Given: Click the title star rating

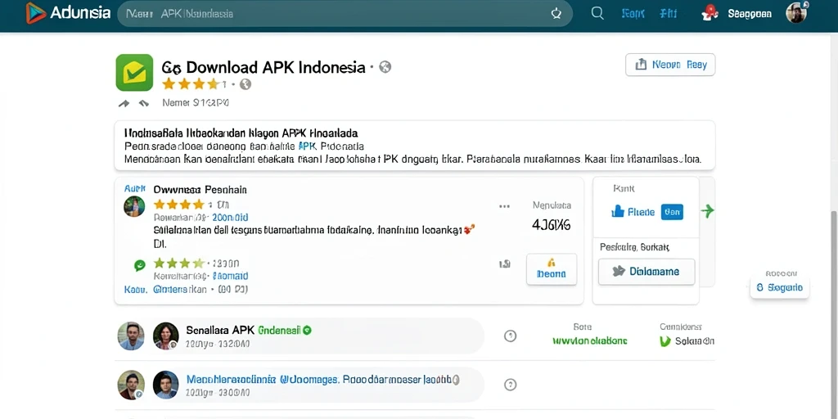Looking at the screenshot, I should (191, 84).
